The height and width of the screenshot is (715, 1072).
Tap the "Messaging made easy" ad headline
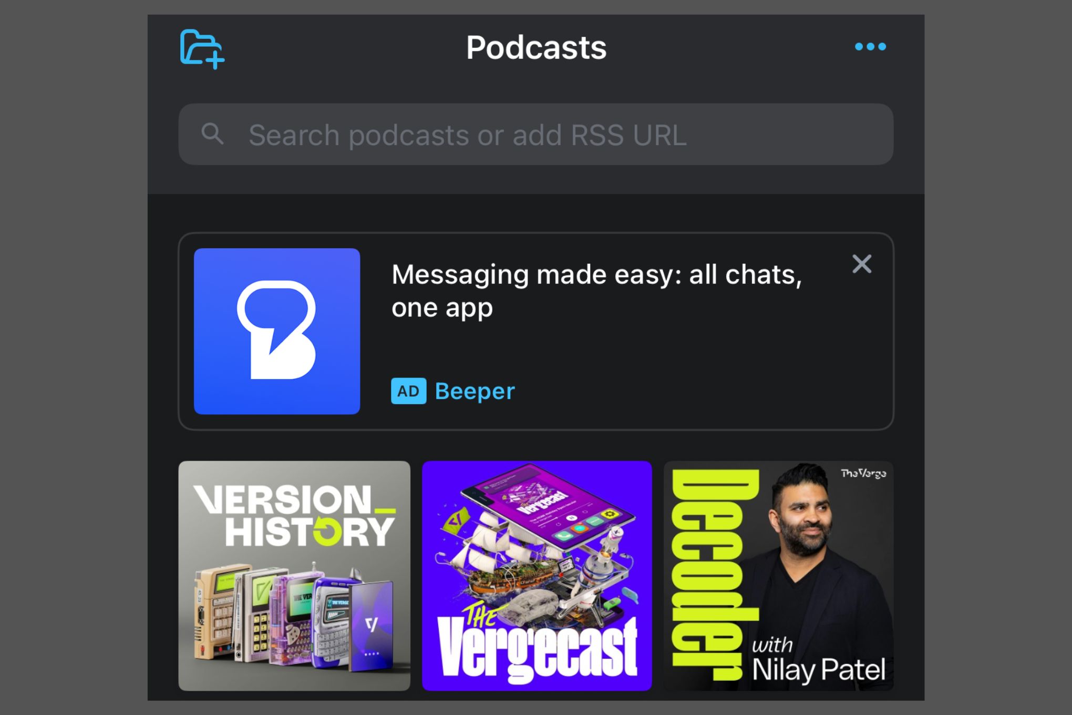(x=596, y=291)
